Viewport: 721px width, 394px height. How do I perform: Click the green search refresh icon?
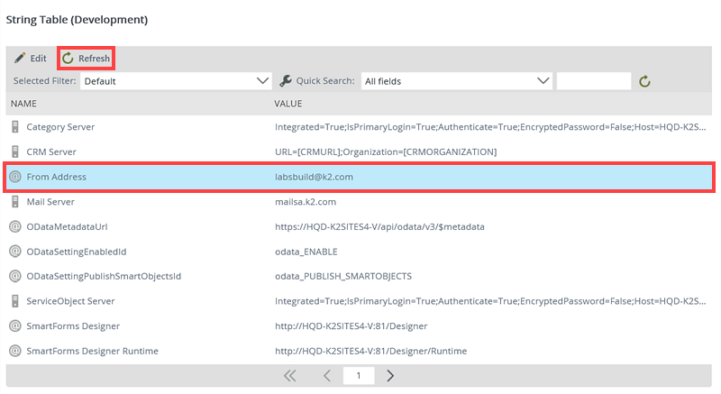tap(644, 82)
